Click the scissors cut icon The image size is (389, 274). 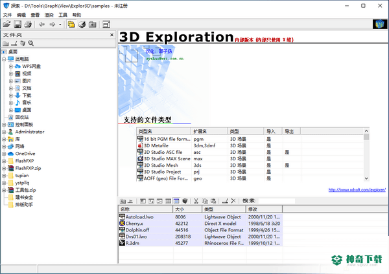pos(196,201)
